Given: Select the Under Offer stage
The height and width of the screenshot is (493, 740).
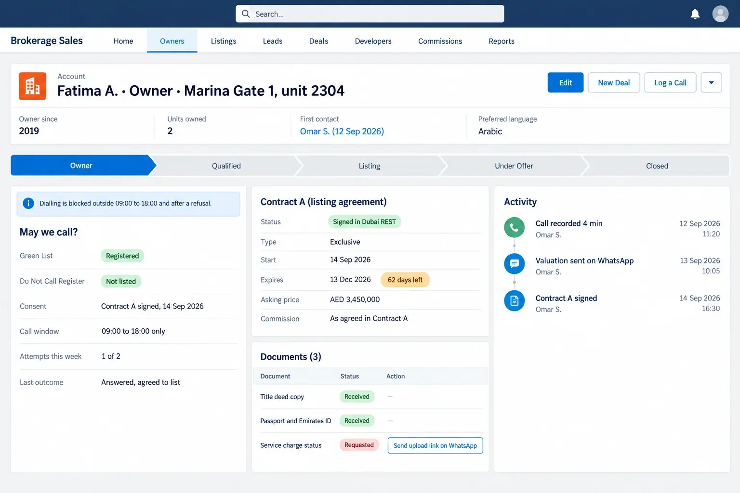Looking at the screenshot, I should tap(514, 166).
